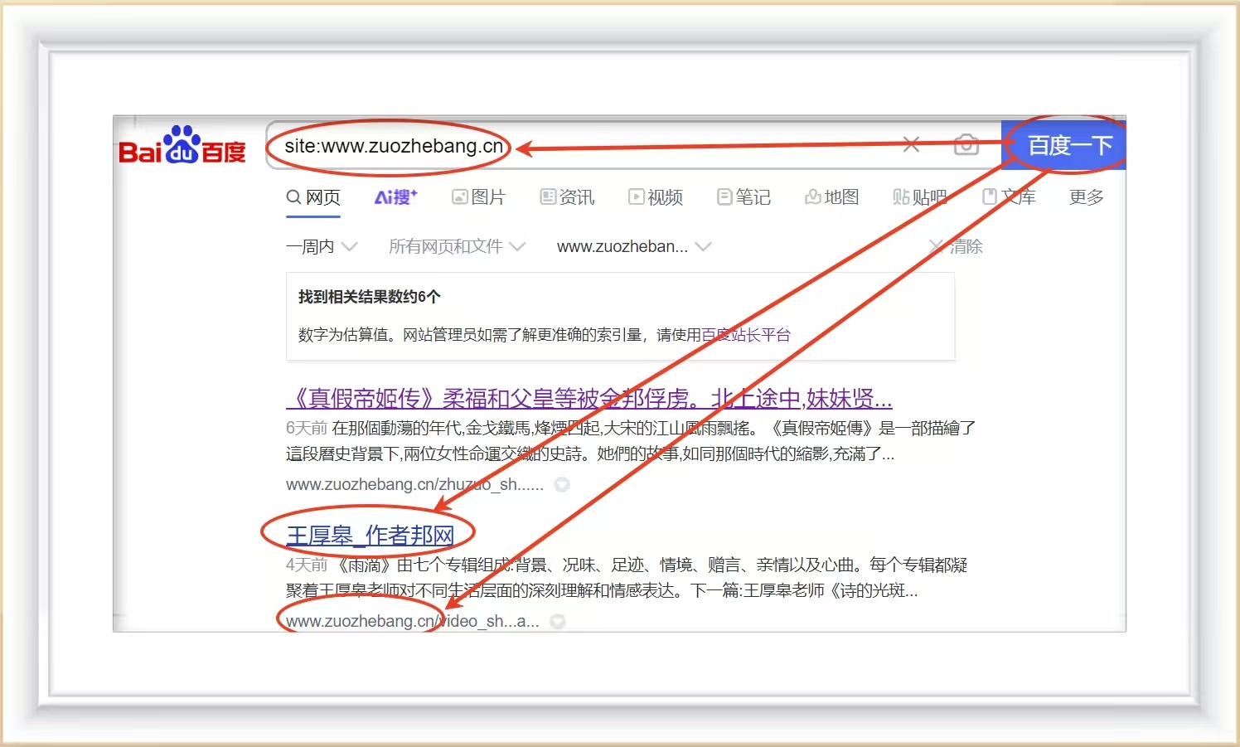Open the 《真假帝姬传》 search result link
Image resolution: width=1240 pixels, height=747 pixels.
tap(589, 399)
